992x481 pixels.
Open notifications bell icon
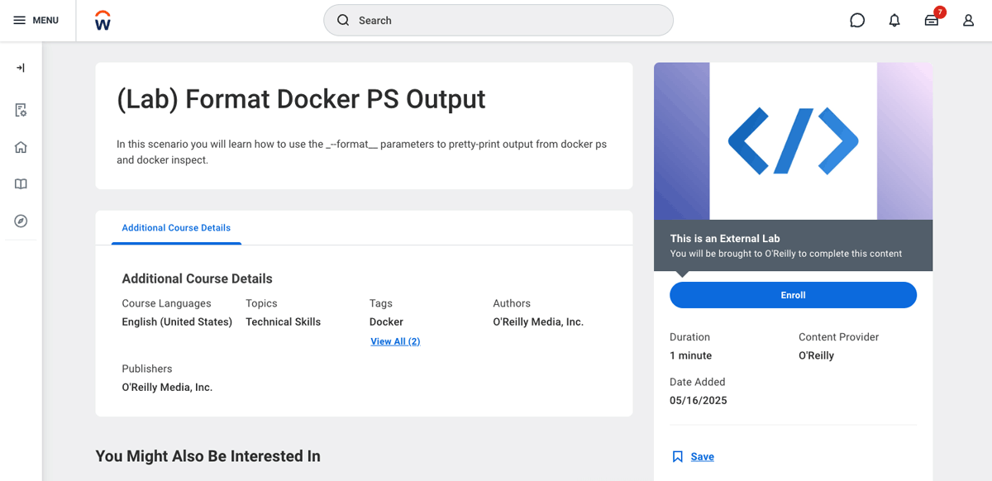pyautogui.click(x=894, y=21)
